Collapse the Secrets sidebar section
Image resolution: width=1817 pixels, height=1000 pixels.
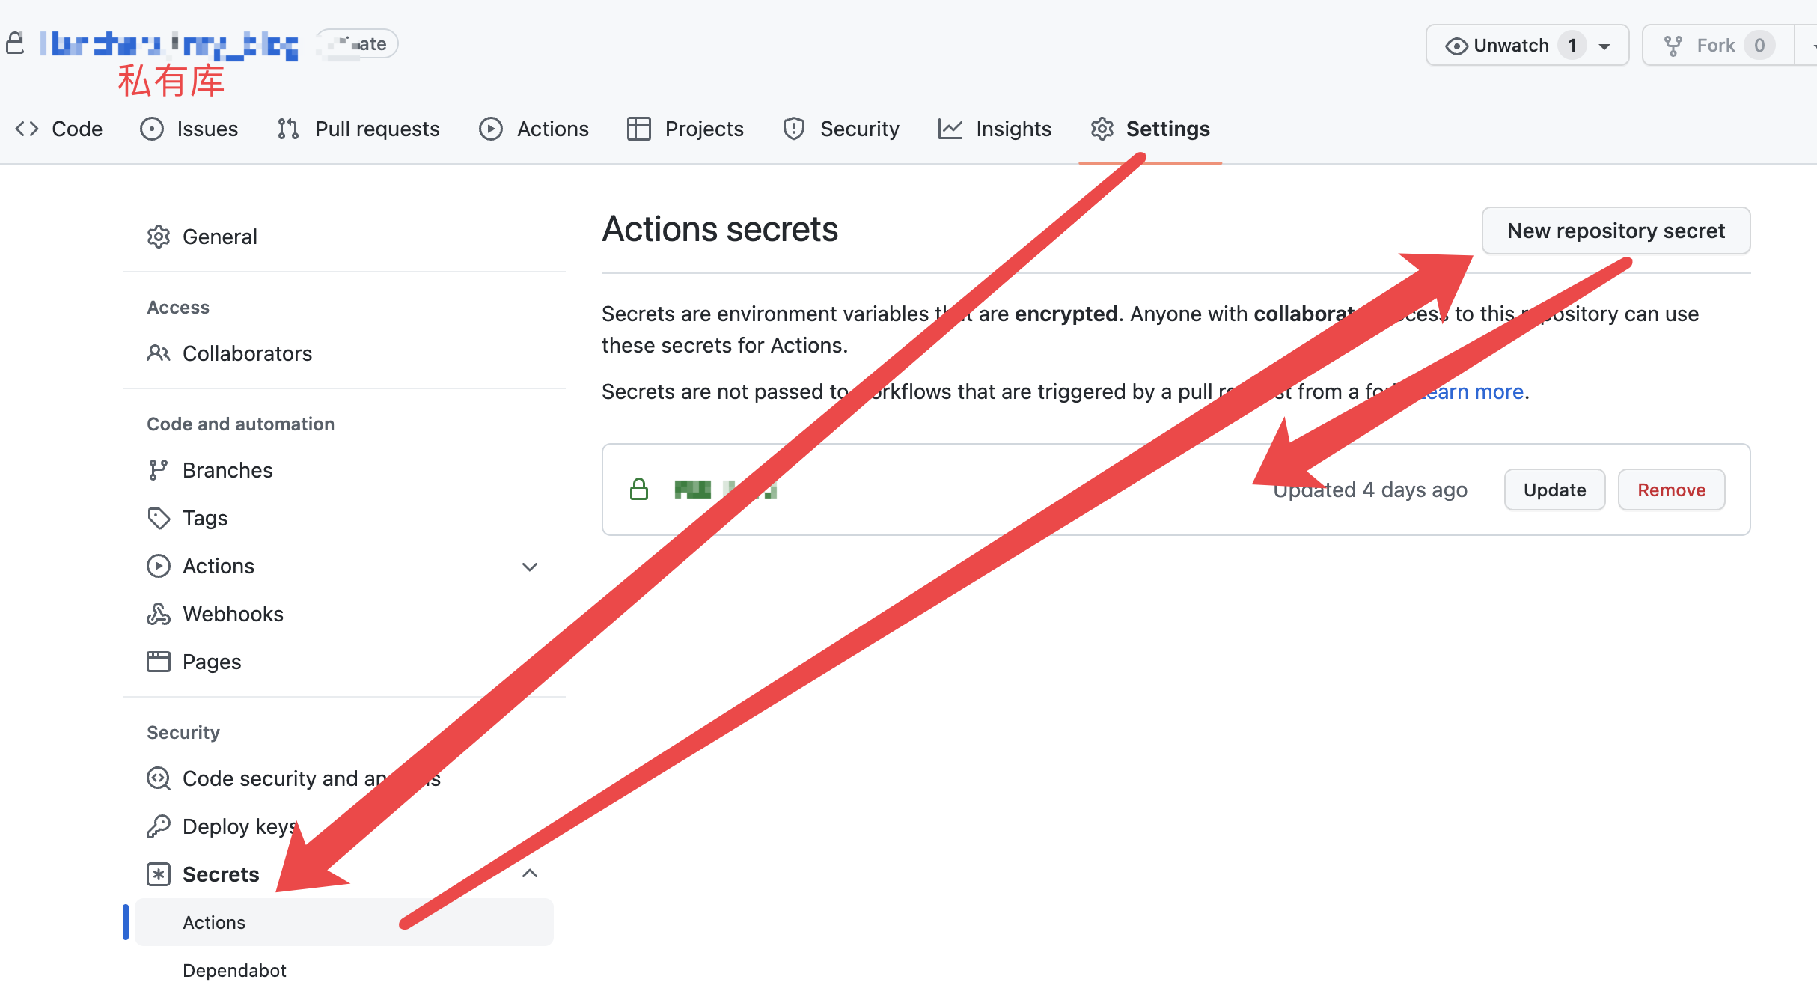point(530,874)
